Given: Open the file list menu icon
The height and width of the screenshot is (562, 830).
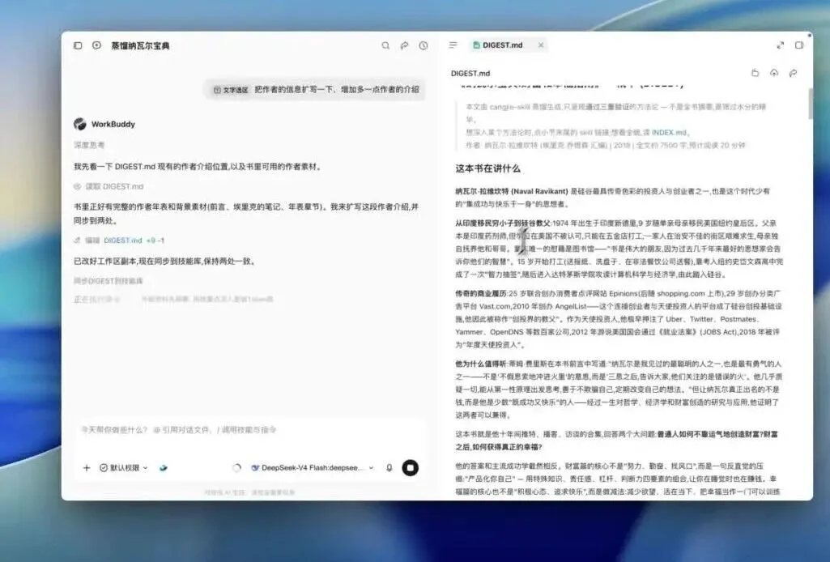Looking at the screenshot, I should [453, 45].
